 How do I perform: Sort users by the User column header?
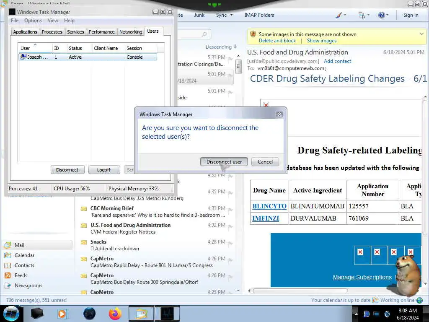point(35,48)
